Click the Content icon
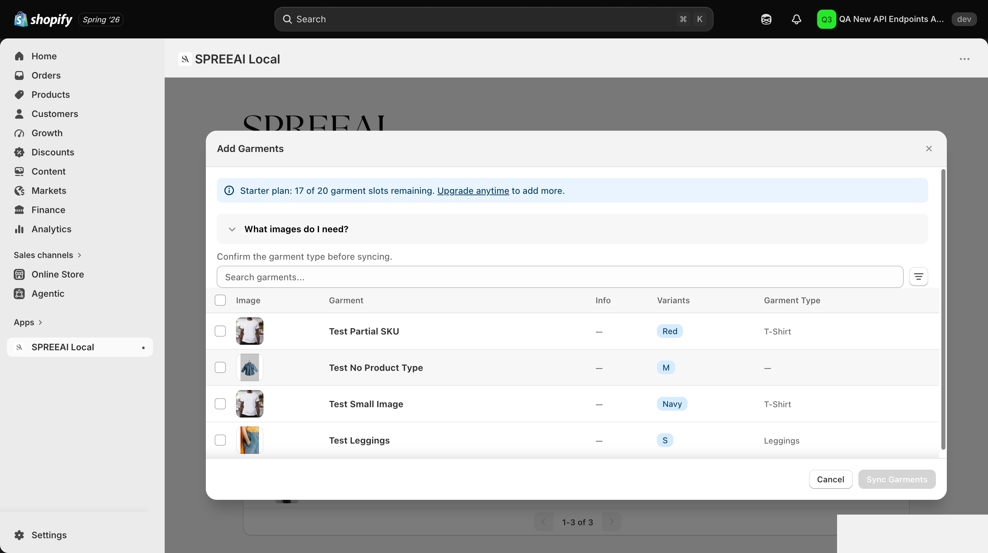 point(19,172)
